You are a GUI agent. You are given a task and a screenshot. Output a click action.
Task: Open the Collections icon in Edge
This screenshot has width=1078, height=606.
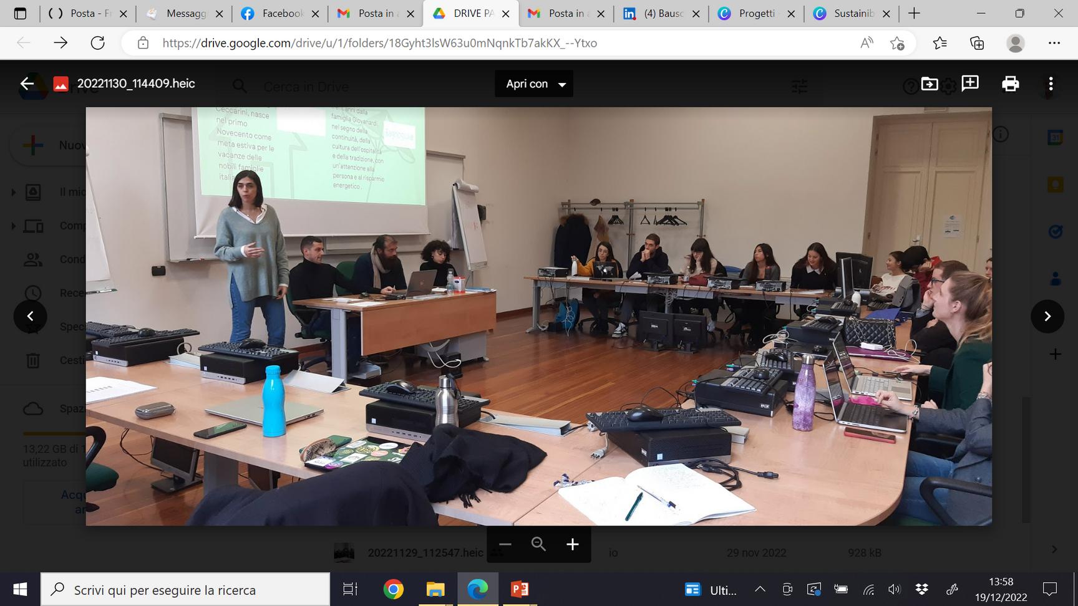point(977,43)
